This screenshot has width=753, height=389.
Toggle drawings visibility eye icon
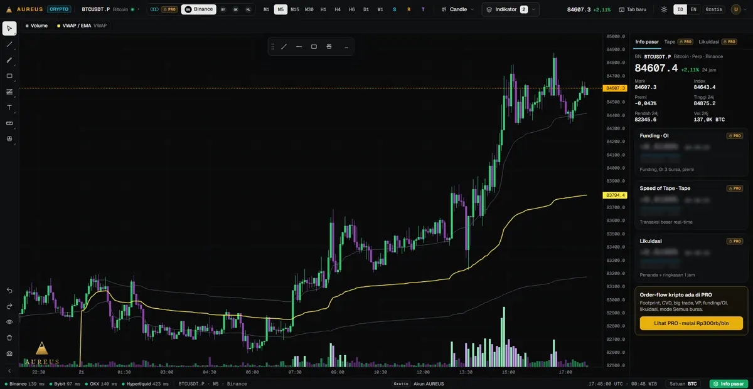pyautogui.click(x=9, y=322)
